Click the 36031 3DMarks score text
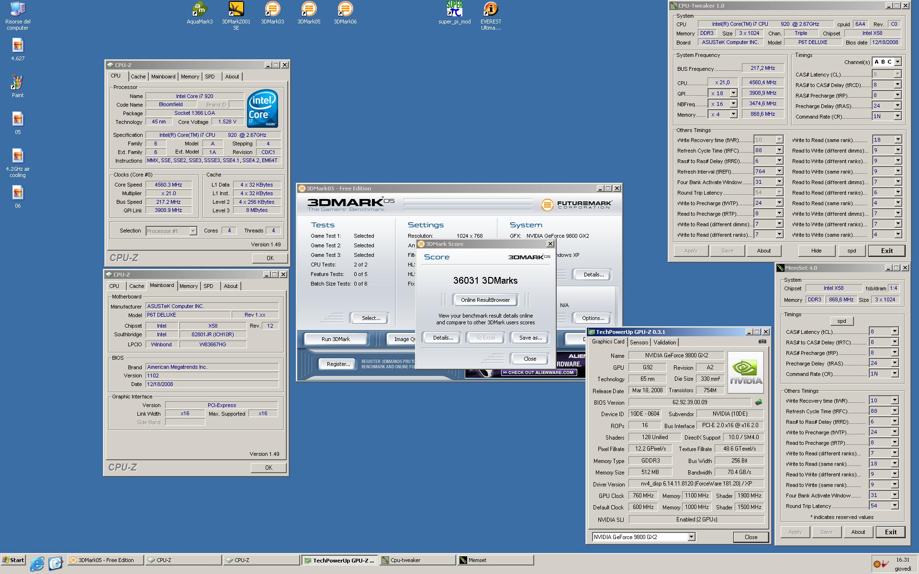Screen dimensions: 919x574 point(485,281)
